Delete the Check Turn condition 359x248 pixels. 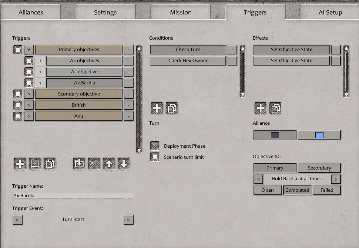tap(232, 50)
